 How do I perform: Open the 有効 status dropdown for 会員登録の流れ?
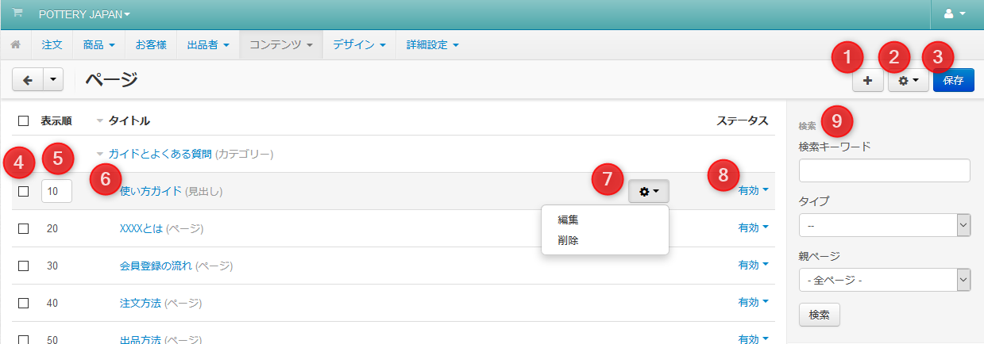pyautogui.click(x=753, y=266)
